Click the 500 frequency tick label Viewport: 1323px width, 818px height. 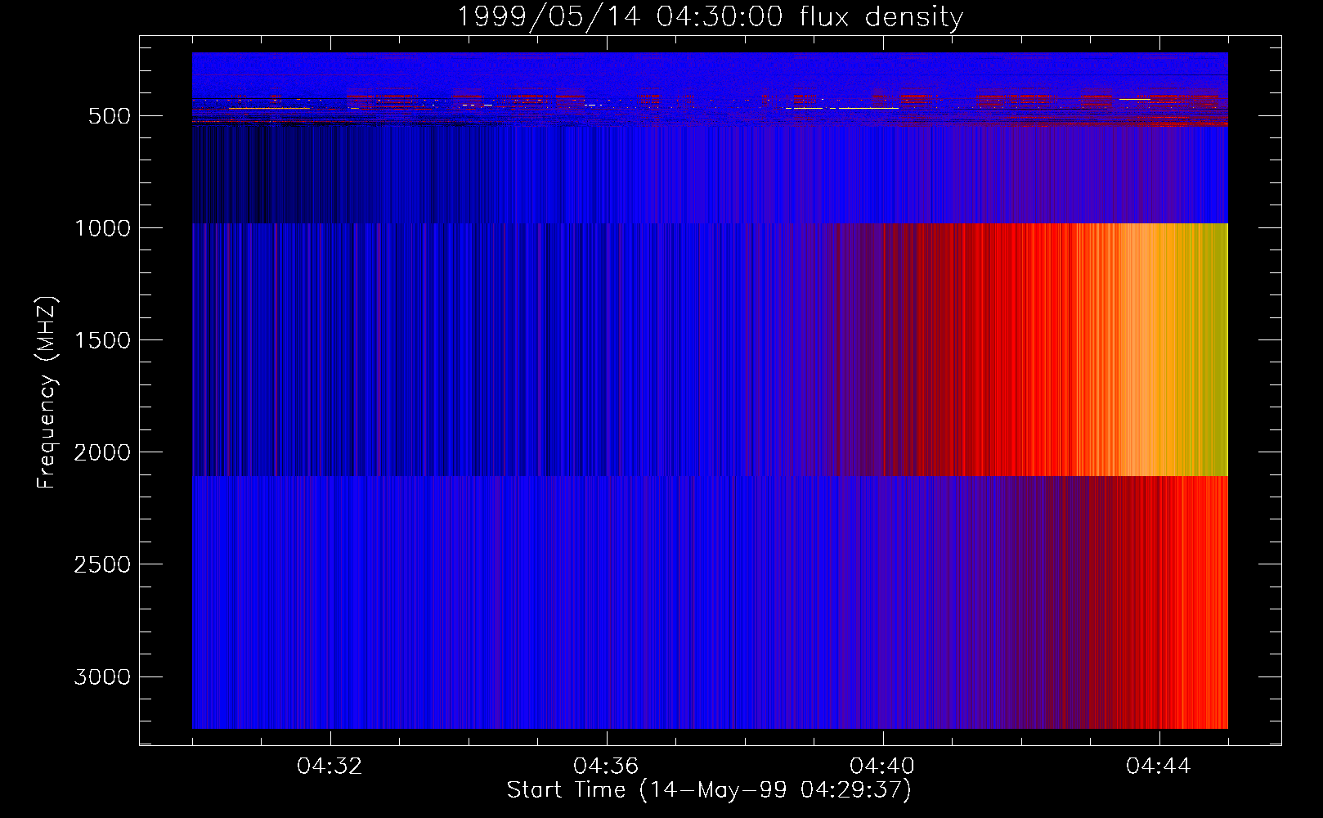(110, 116)
